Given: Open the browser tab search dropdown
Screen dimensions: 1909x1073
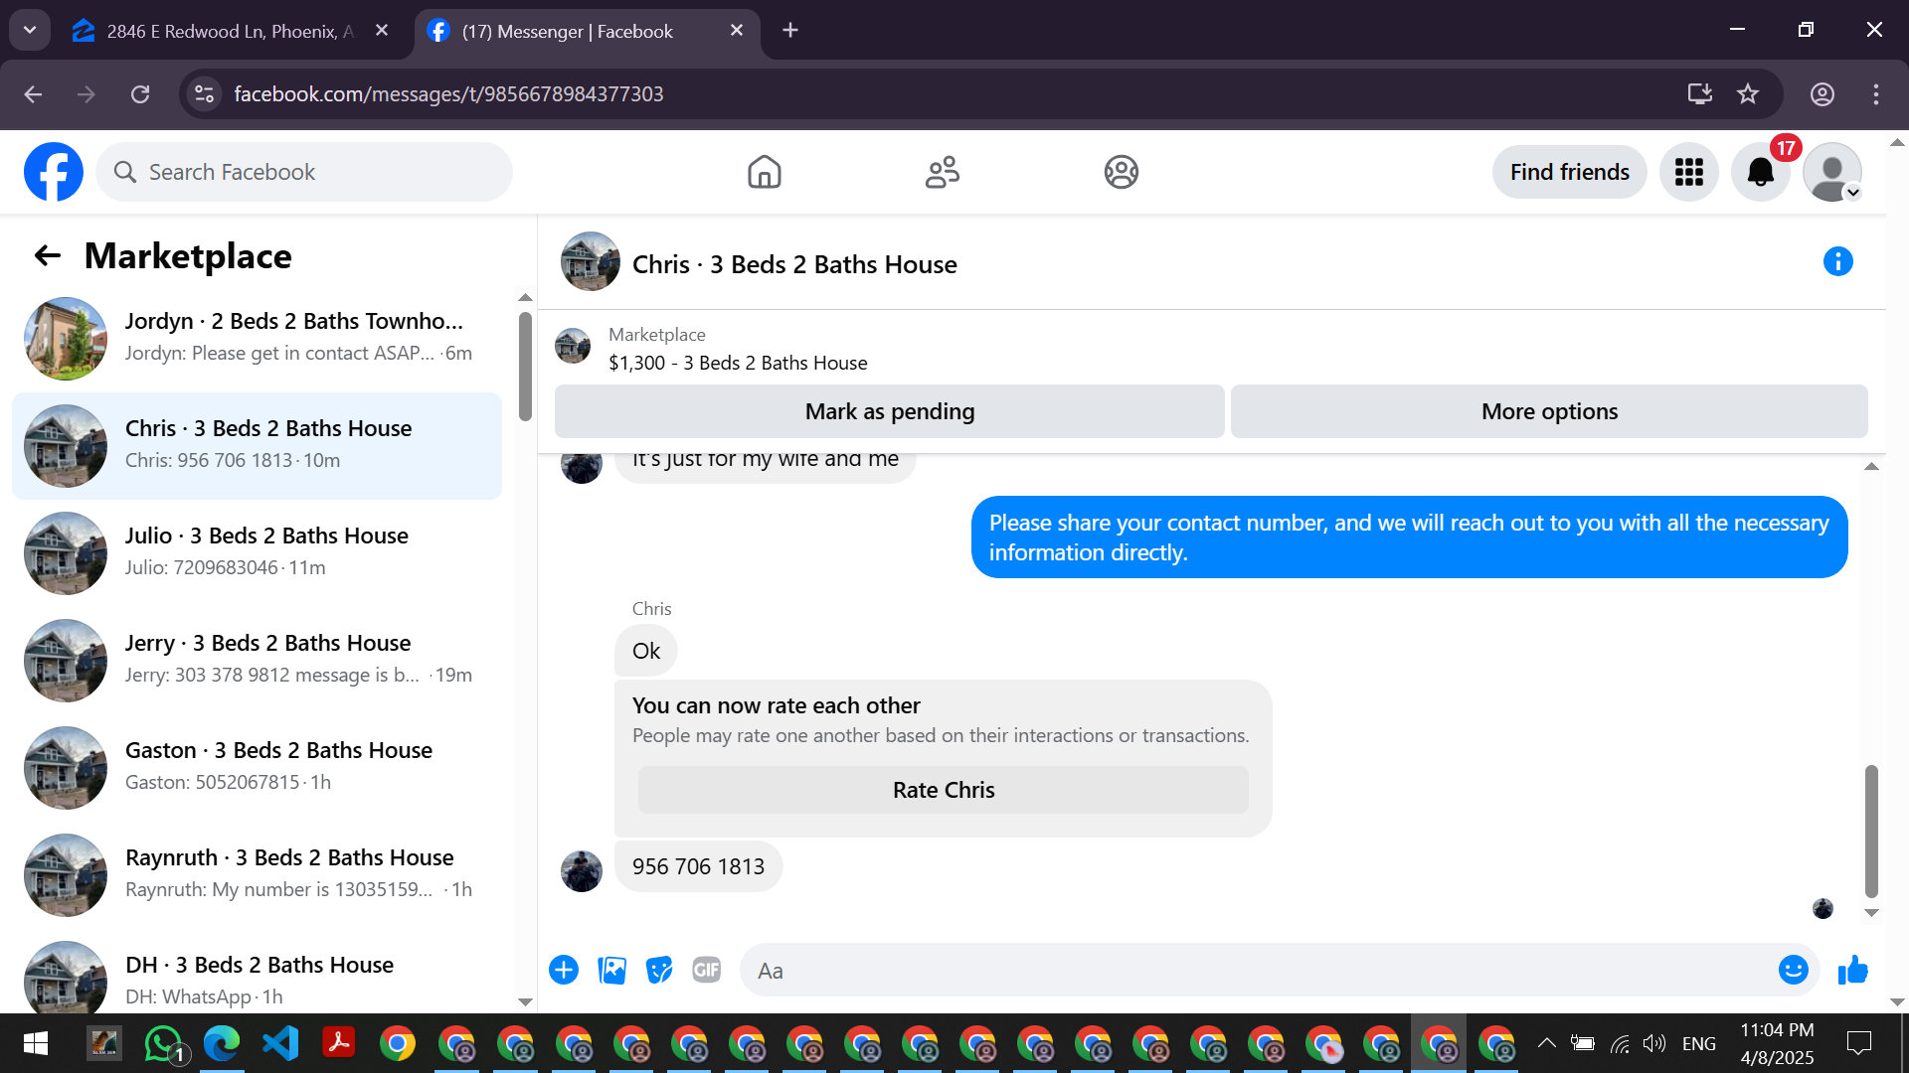Looking at the screenshot, I should click(30, 30).
